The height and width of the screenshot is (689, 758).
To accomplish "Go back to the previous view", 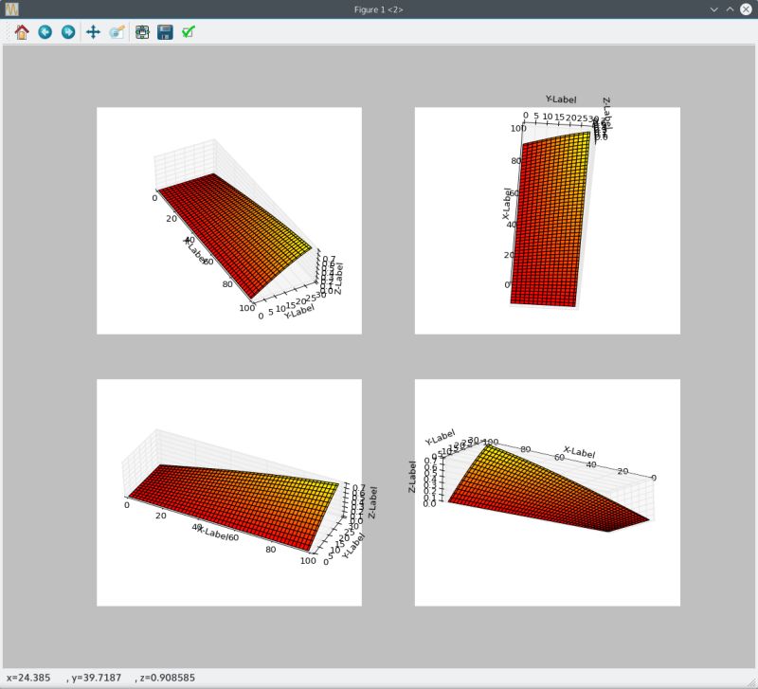I will coord(43,31).
